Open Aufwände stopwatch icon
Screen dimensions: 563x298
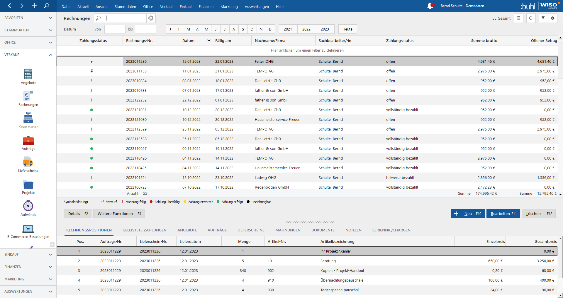[28, 206]
